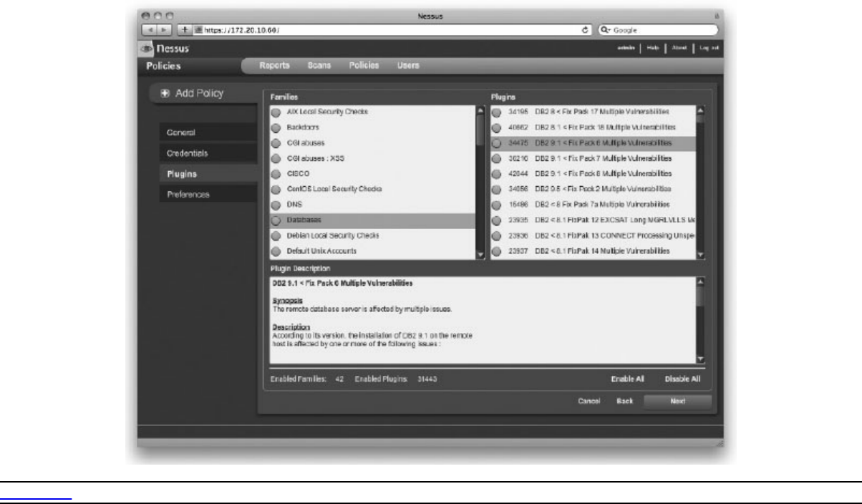Toggle status circle of plugin 40662

point(497,127)
